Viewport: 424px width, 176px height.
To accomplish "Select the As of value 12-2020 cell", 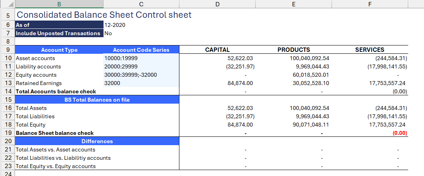I will [x=141, y=25].
